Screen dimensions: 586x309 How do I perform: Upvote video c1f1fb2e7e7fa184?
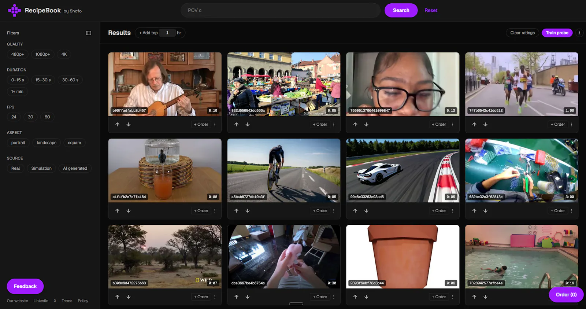tap(118, 211)
